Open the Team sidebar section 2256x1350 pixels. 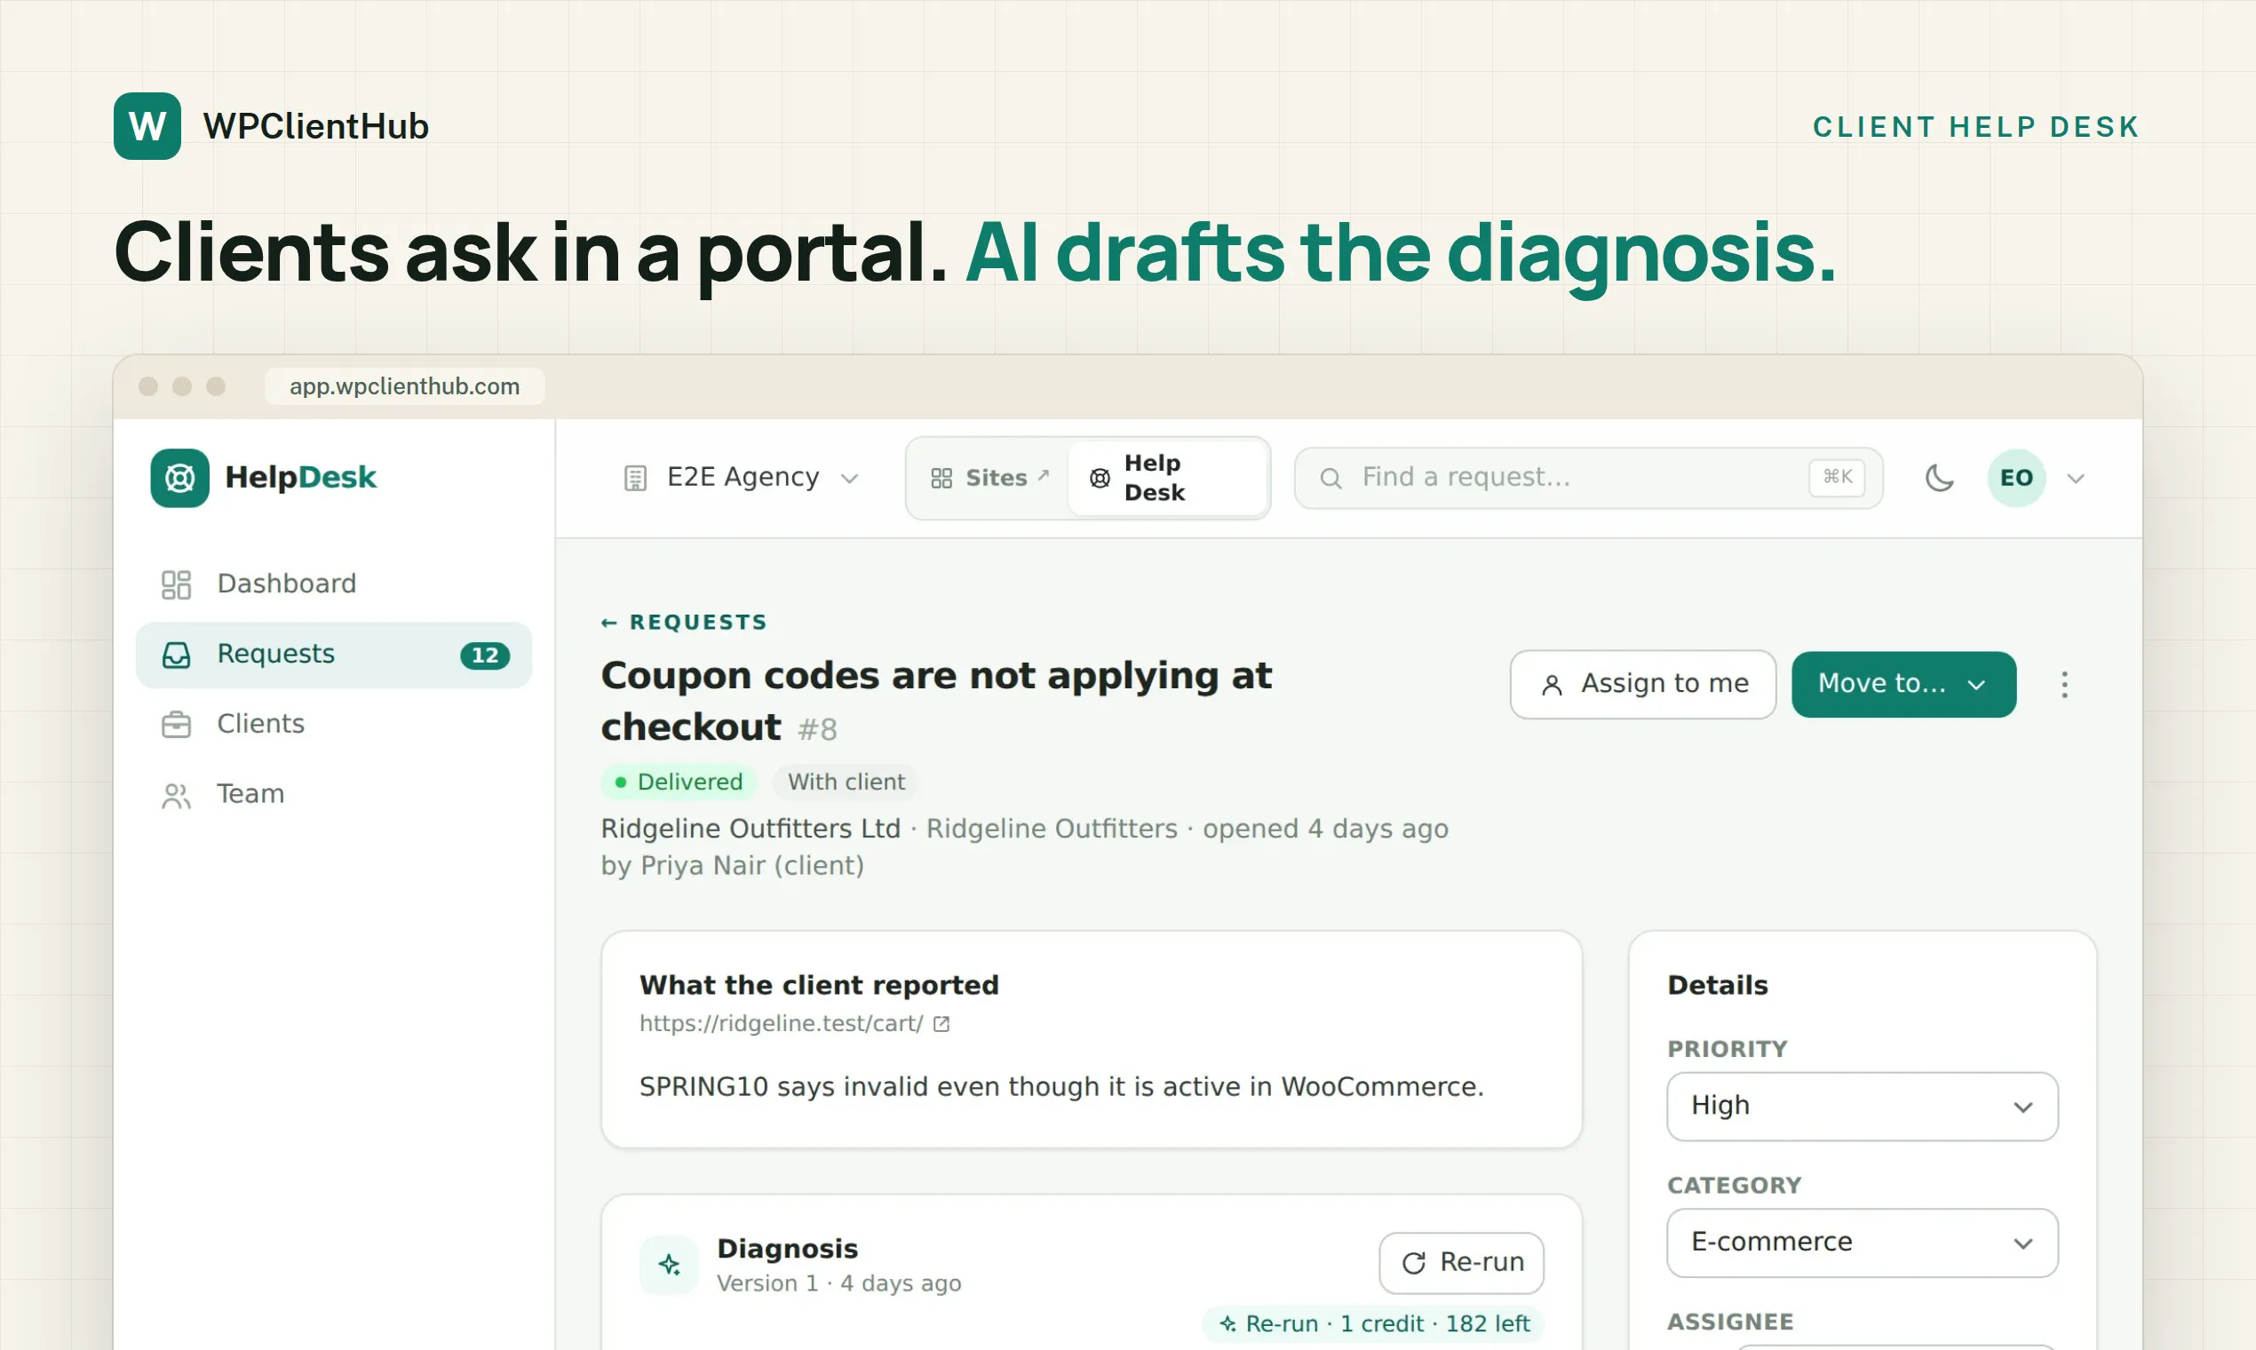point(334,794)
